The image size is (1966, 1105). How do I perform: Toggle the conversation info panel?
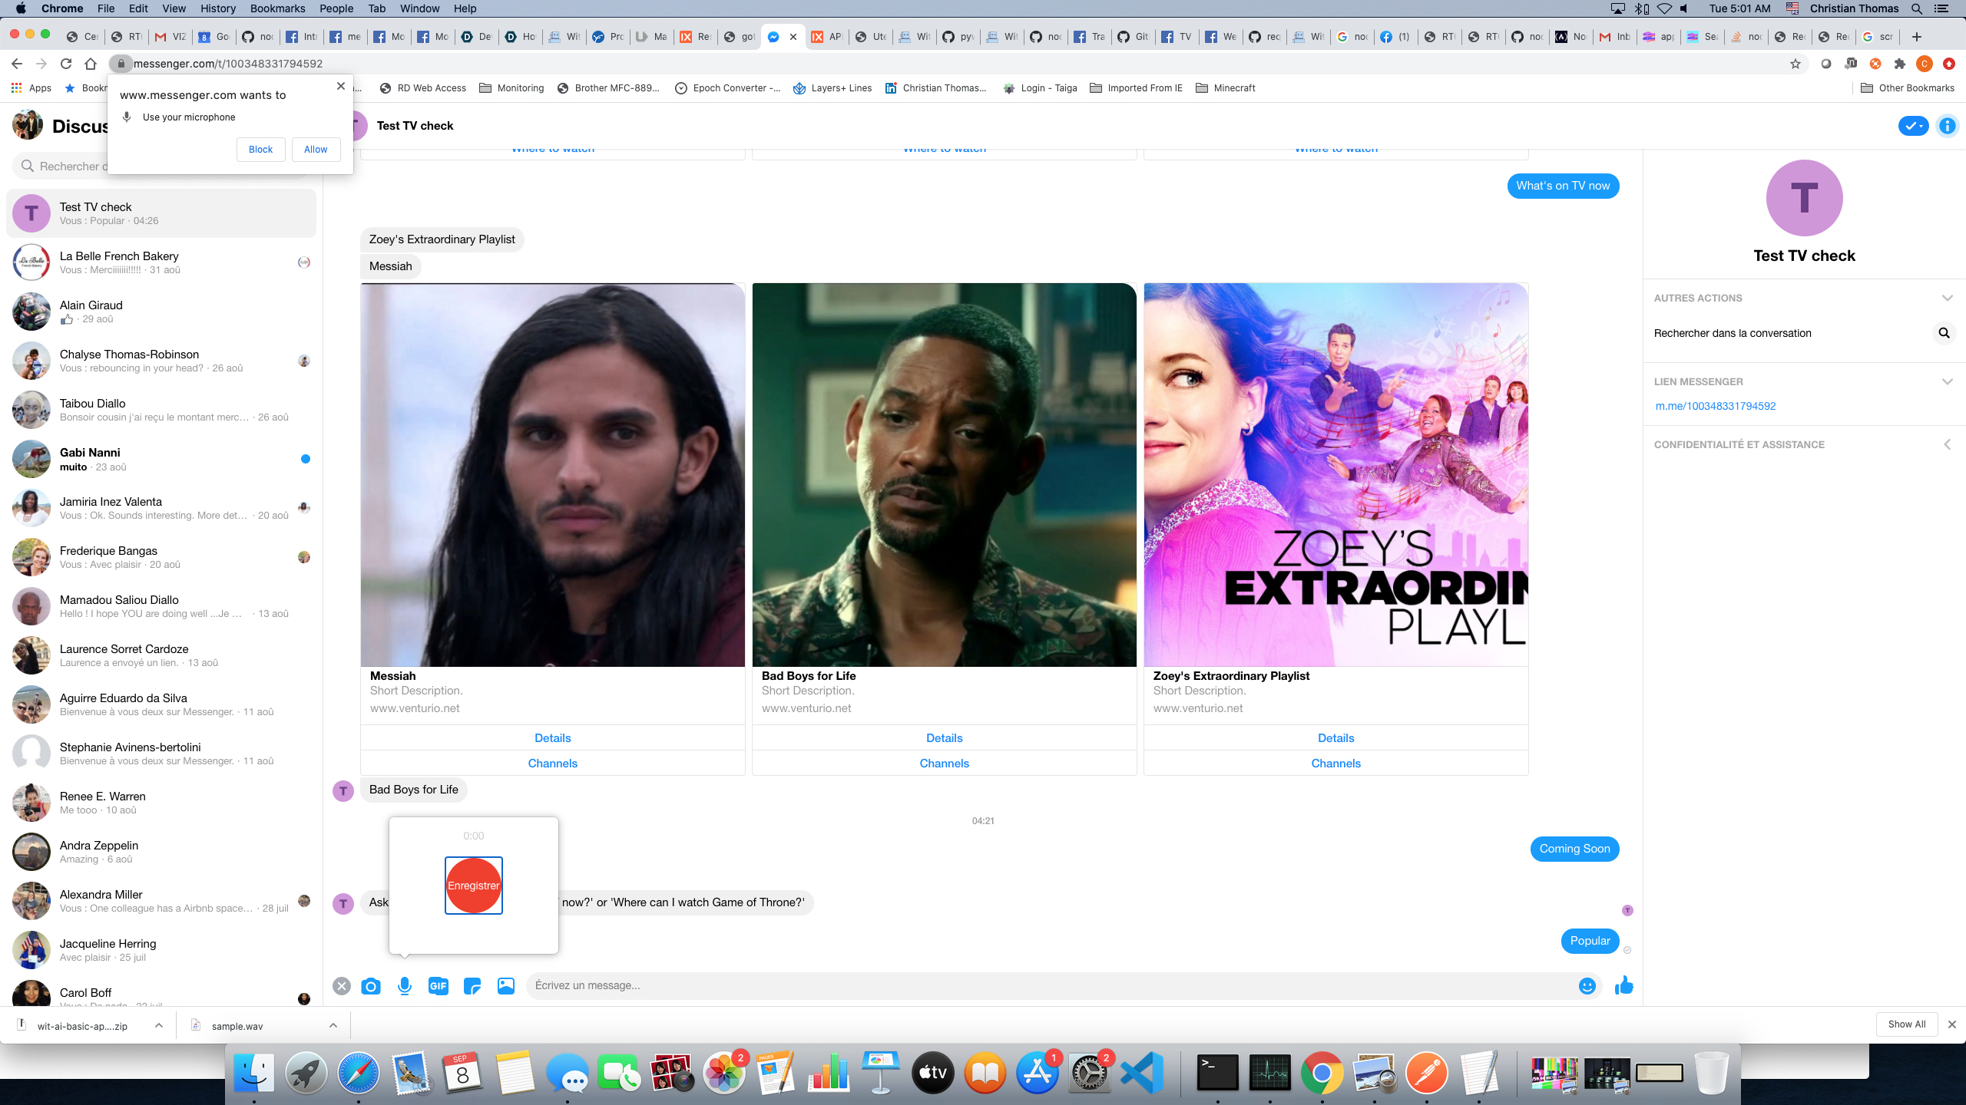[1947, 126]
